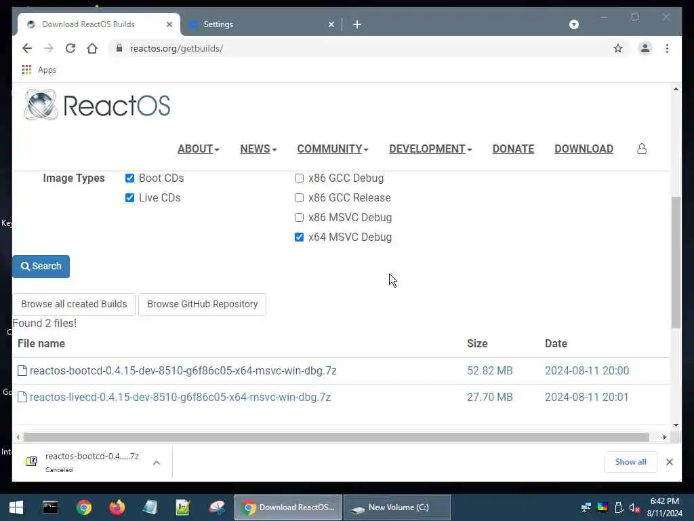Switch to the Settings tab
Viewport: 694px width, 521px height.
click(x=261, y=24)
